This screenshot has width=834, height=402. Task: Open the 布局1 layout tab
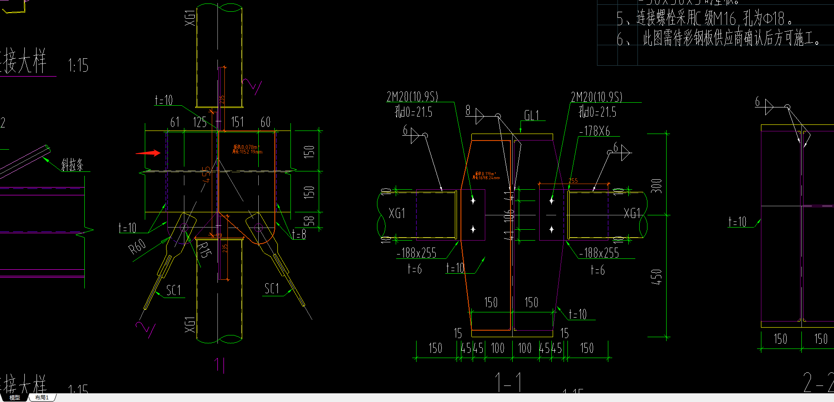pos(42,398)
